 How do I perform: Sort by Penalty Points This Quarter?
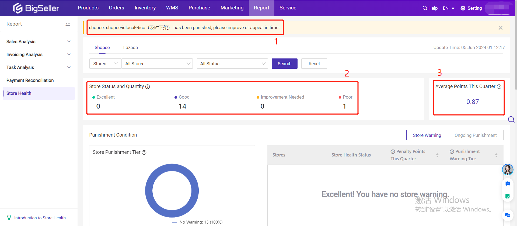coord(437,155)
